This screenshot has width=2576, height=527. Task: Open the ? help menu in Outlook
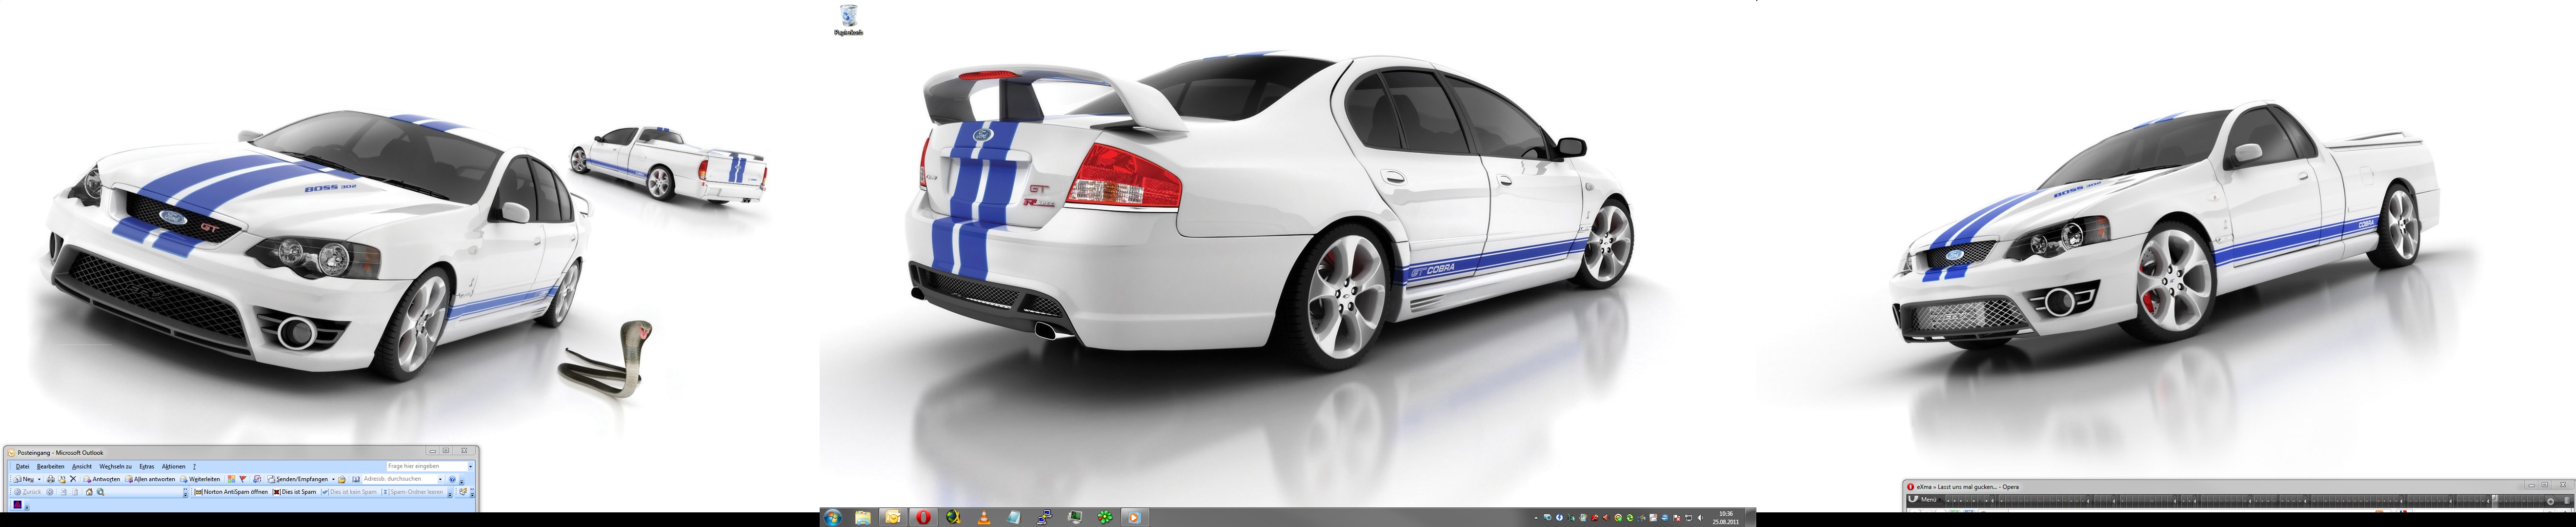195,467
